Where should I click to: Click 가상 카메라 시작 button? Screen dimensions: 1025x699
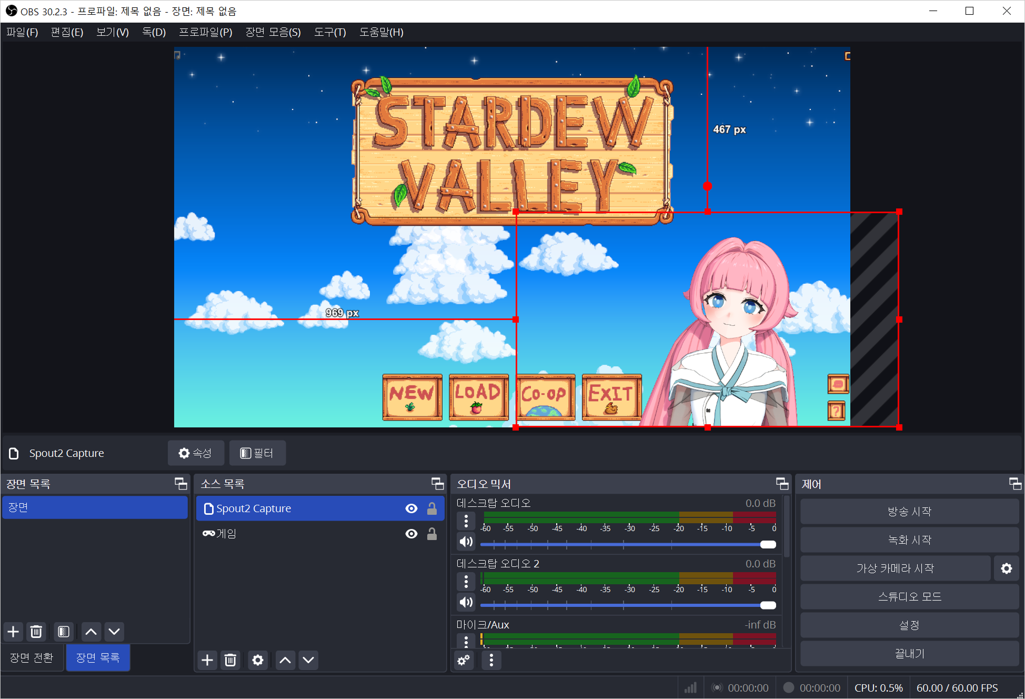click(896, 568)
